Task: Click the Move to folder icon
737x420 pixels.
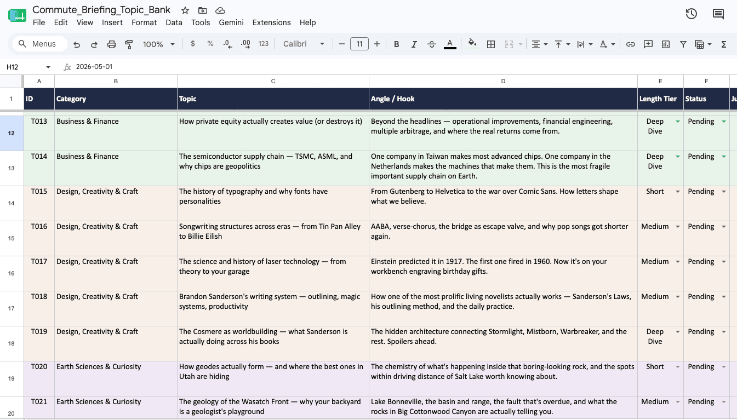Action: pos(203,10)
